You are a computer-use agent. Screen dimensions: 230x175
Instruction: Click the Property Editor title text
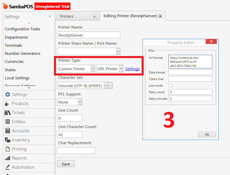181,42
